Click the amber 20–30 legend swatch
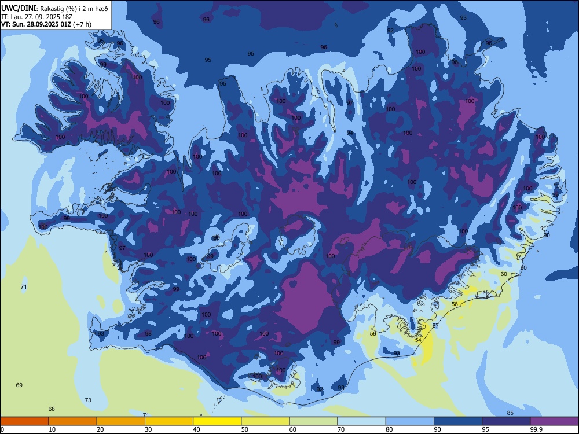 click(121, 421)
